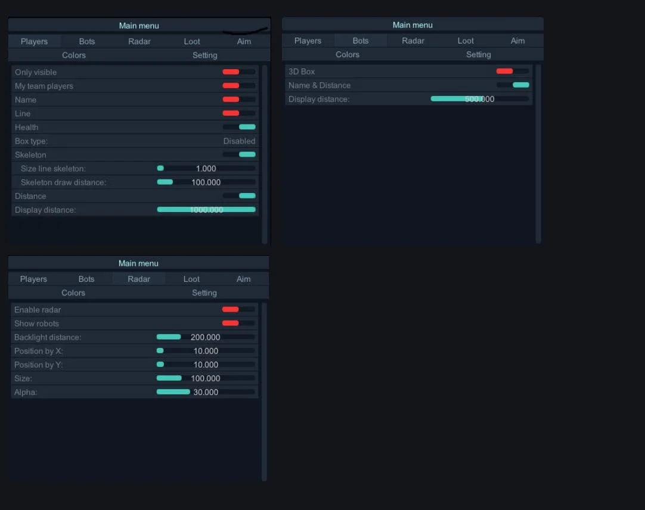Select the Loot tab above the 3D Box option
The width and height of the screenshot is (645, 510).
466,41
